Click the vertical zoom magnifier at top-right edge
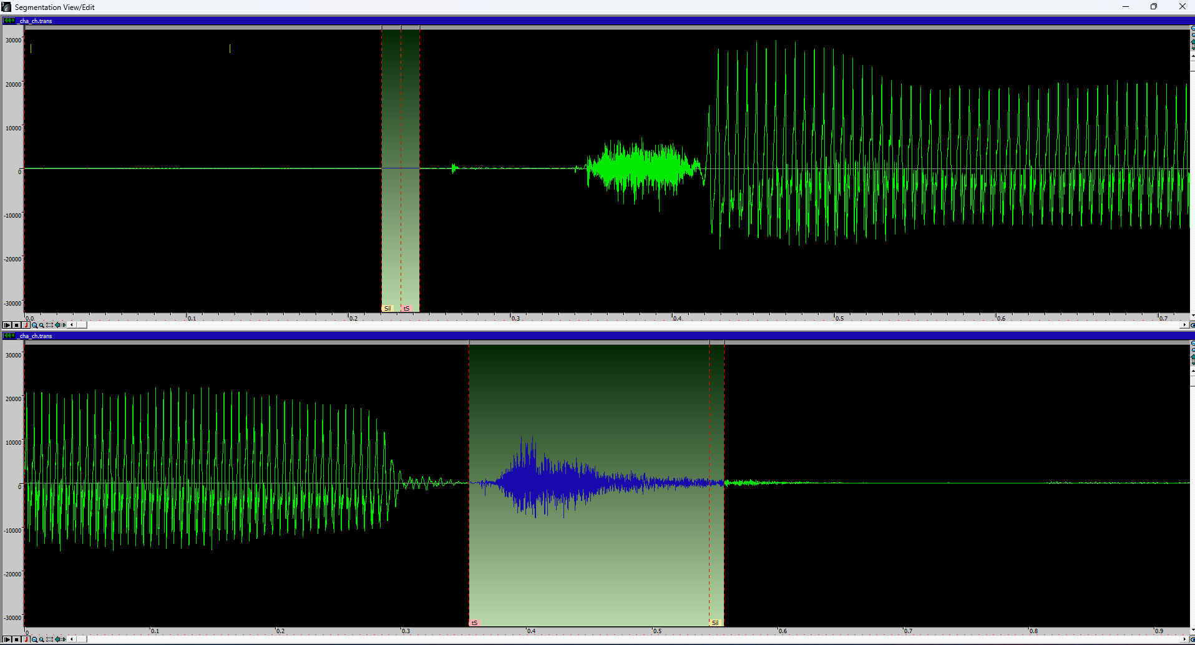Image resolution: width=1195 pixels, height=645 pixels. (x=1193, y=29)
